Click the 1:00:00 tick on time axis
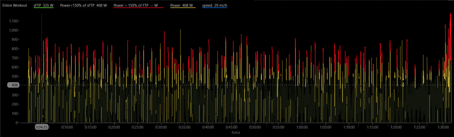 [x=302, y=127]
